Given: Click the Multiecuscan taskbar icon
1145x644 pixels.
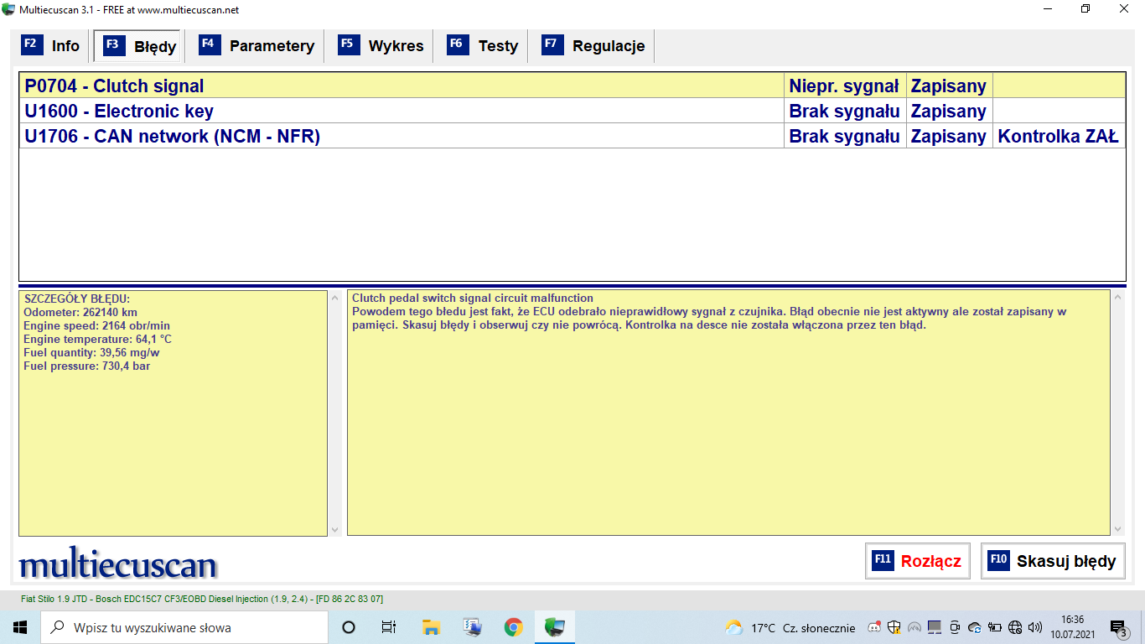Looking at the screenshot, I should click(554, 627).
